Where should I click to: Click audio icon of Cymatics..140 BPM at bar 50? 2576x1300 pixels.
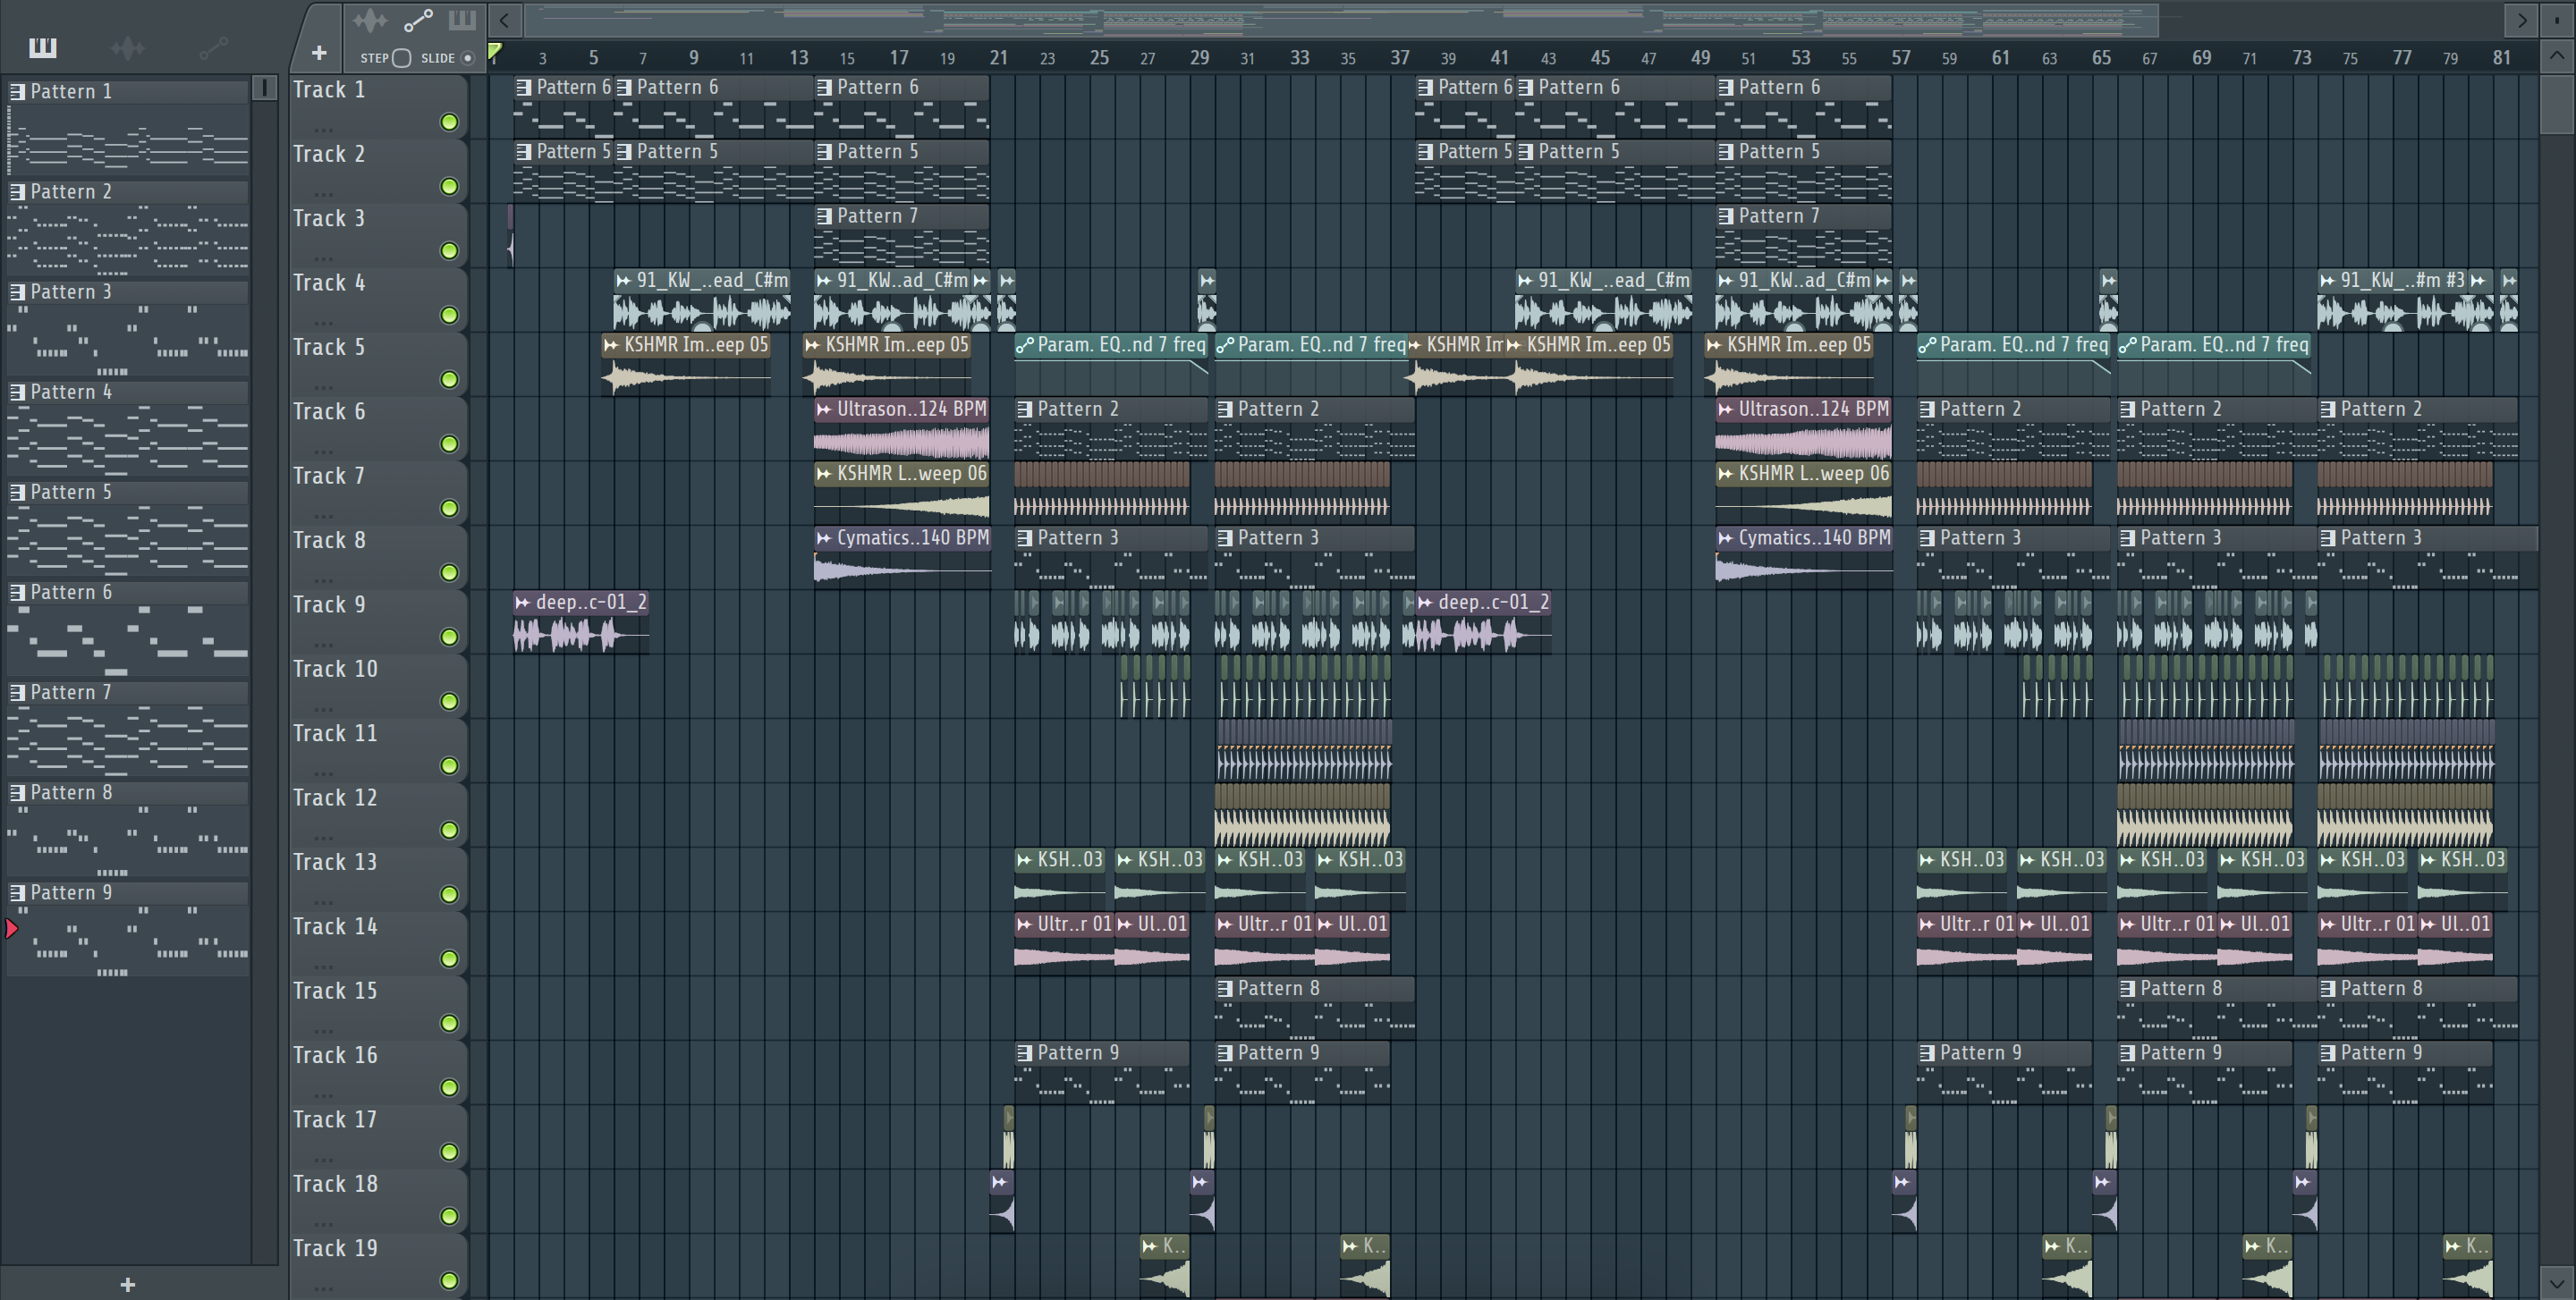click(1725, 537)
